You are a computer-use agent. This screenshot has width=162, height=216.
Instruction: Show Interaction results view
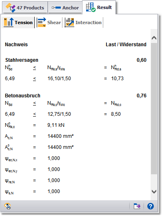pyautogui.click(x=83, y=22)
